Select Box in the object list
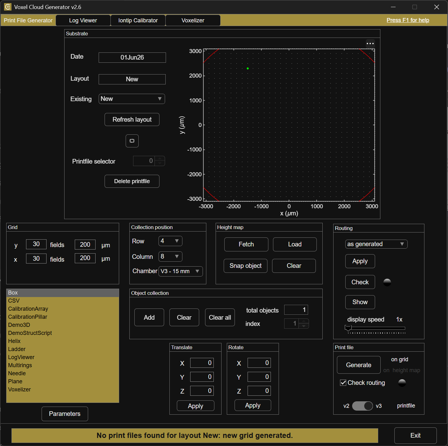 63,293
